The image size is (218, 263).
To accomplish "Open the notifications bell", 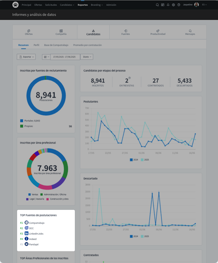I will (x=168, y=5).
